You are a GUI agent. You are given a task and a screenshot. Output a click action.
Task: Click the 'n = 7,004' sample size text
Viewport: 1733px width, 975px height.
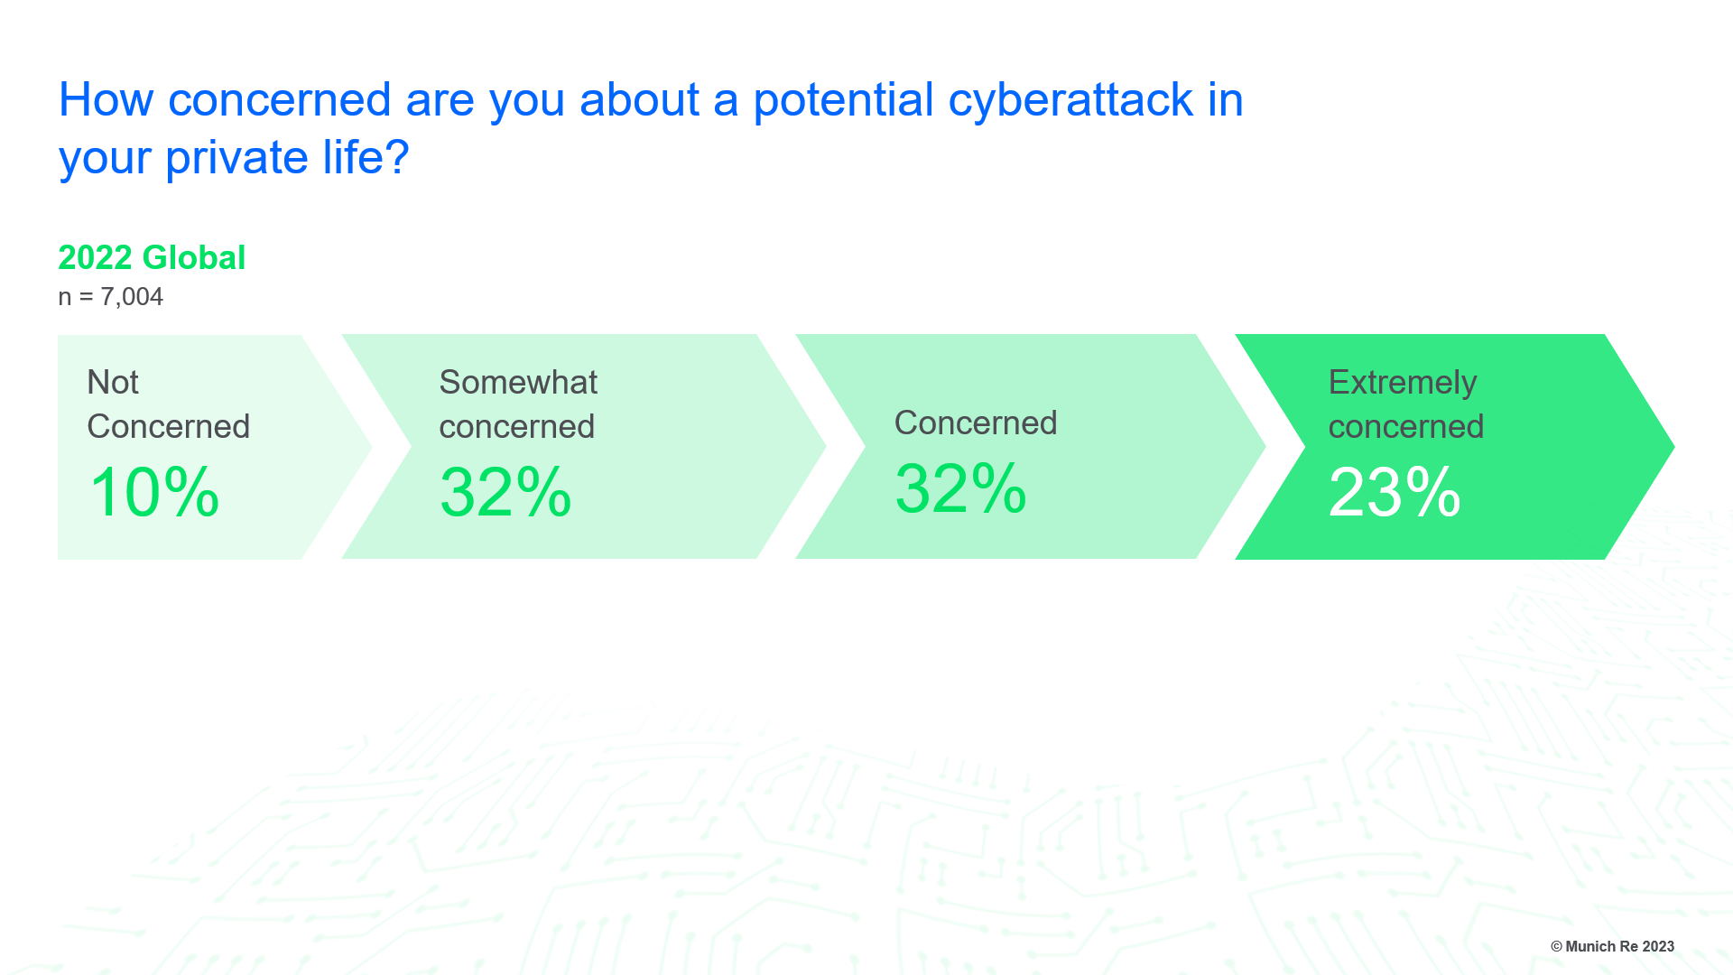[x=110, y=297]
